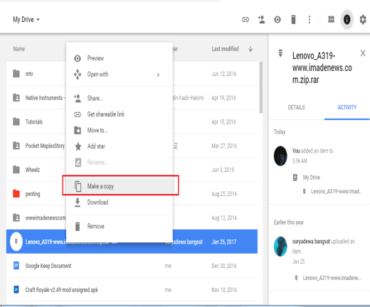Reverse sort direction arrow next to Last modified

tap(250, 49)
